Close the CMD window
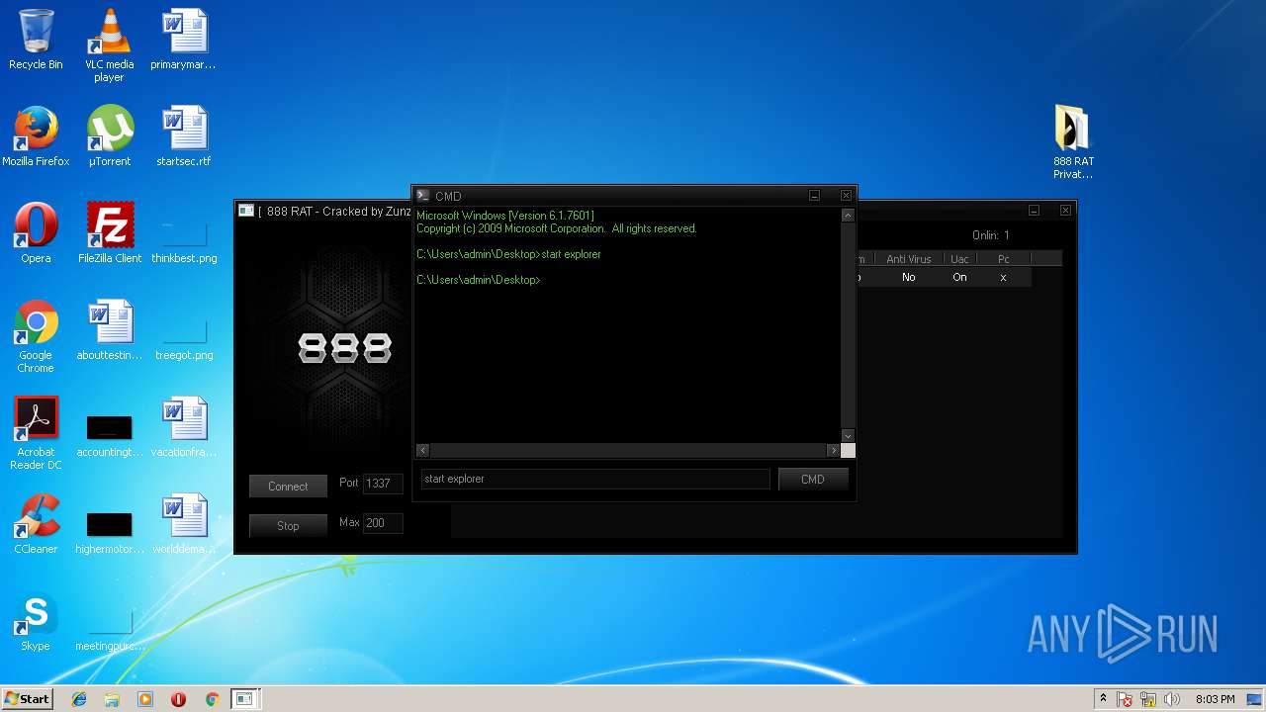The image size is (1266, 712). pos(846,196)
